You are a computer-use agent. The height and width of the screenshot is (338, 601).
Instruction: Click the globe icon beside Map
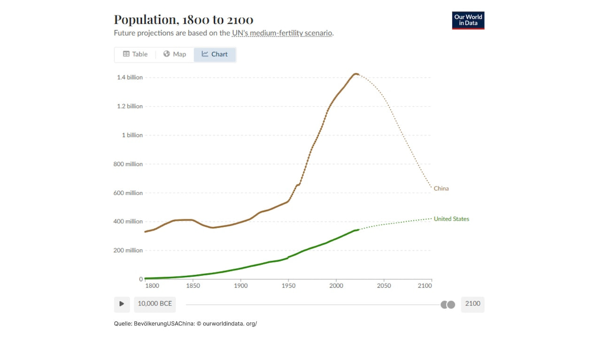pyautogui.click(x=166, y=54)
